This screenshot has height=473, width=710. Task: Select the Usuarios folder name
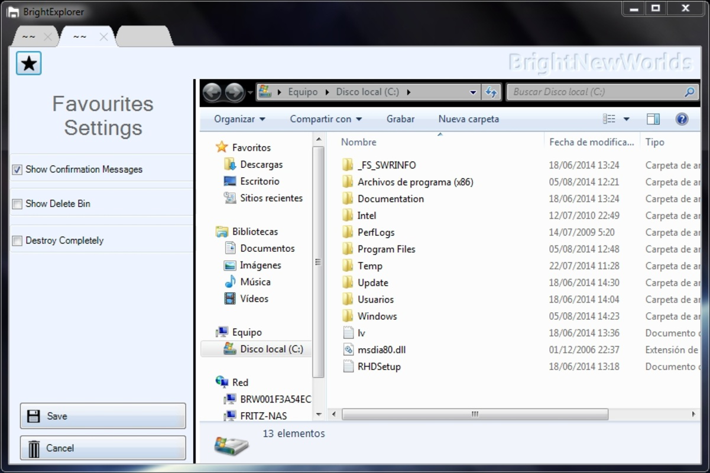pos(375,299)
